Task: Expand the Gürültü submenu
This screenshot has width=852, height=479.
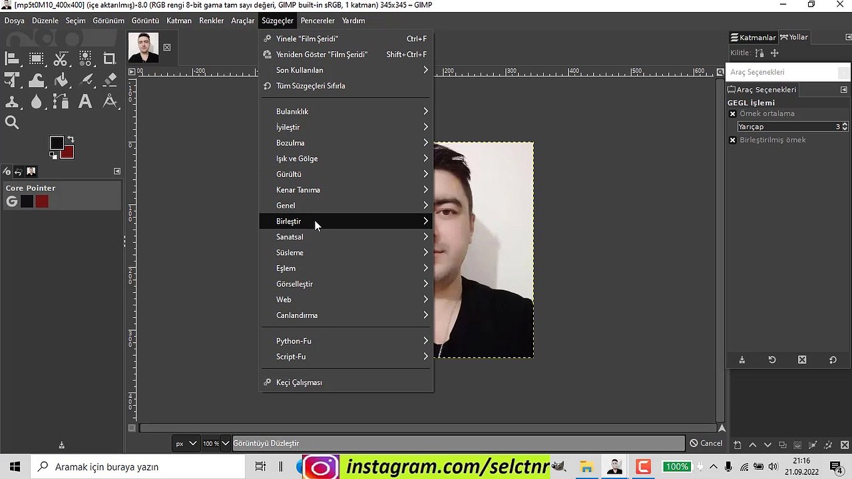Action: click(x=346, y=174)
